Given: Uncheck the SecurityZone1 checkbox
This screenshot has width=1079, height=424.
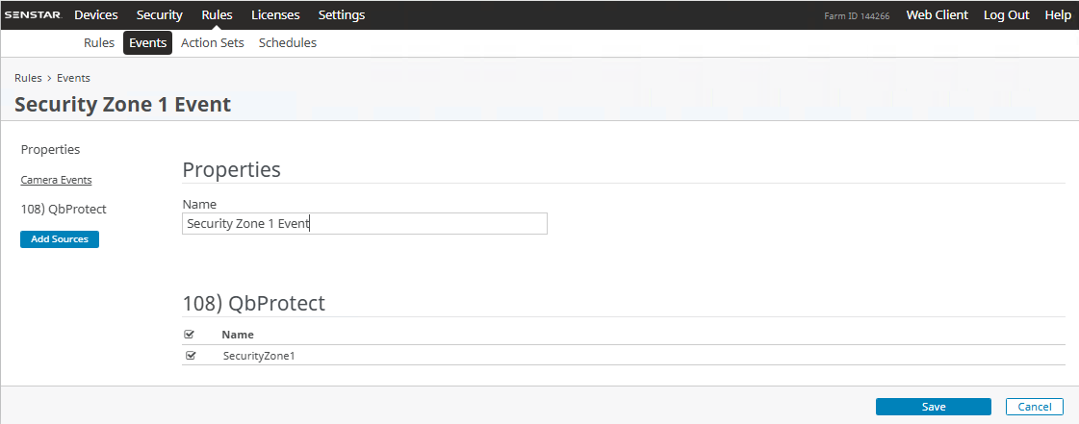Looking at the screenshot, I should (190, 356).
